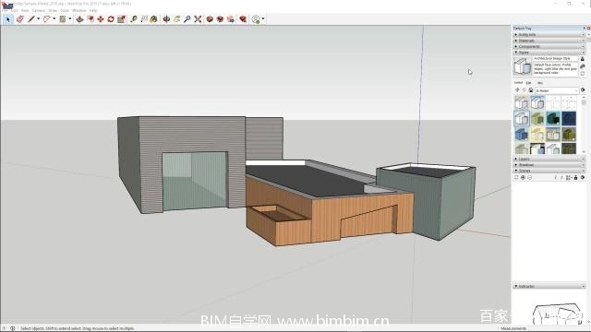
Task: Select the Rotate tool
Action: tap(111, 18)
